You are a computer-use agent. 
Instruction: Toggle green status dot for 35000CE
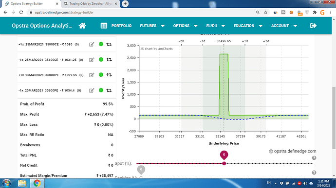click(101, 44)
